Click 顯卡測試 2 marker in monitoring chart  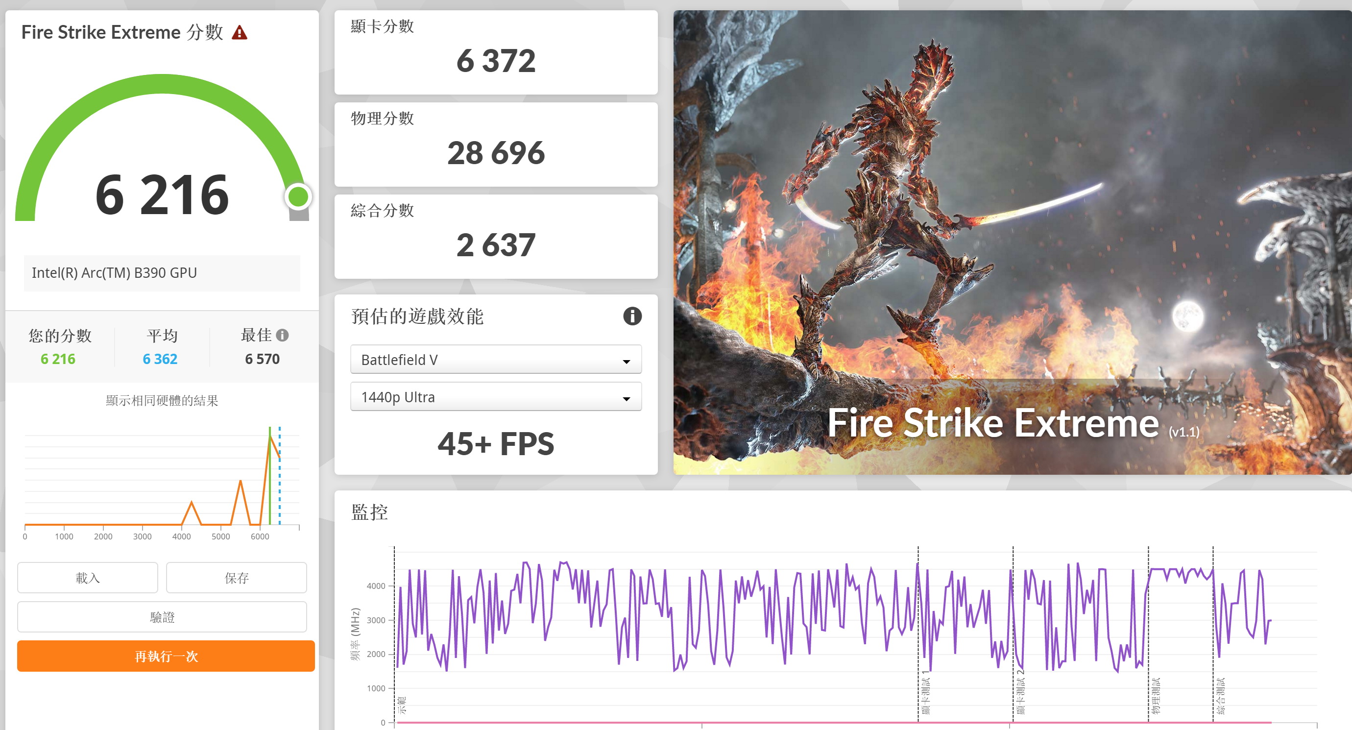click(1020, 693)
